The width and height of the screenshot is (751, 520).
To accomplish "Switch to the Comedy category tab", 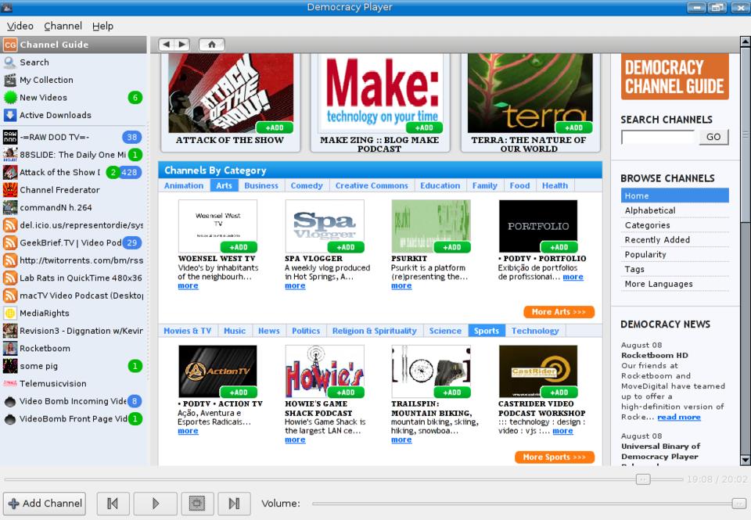I will pos(307,186).
